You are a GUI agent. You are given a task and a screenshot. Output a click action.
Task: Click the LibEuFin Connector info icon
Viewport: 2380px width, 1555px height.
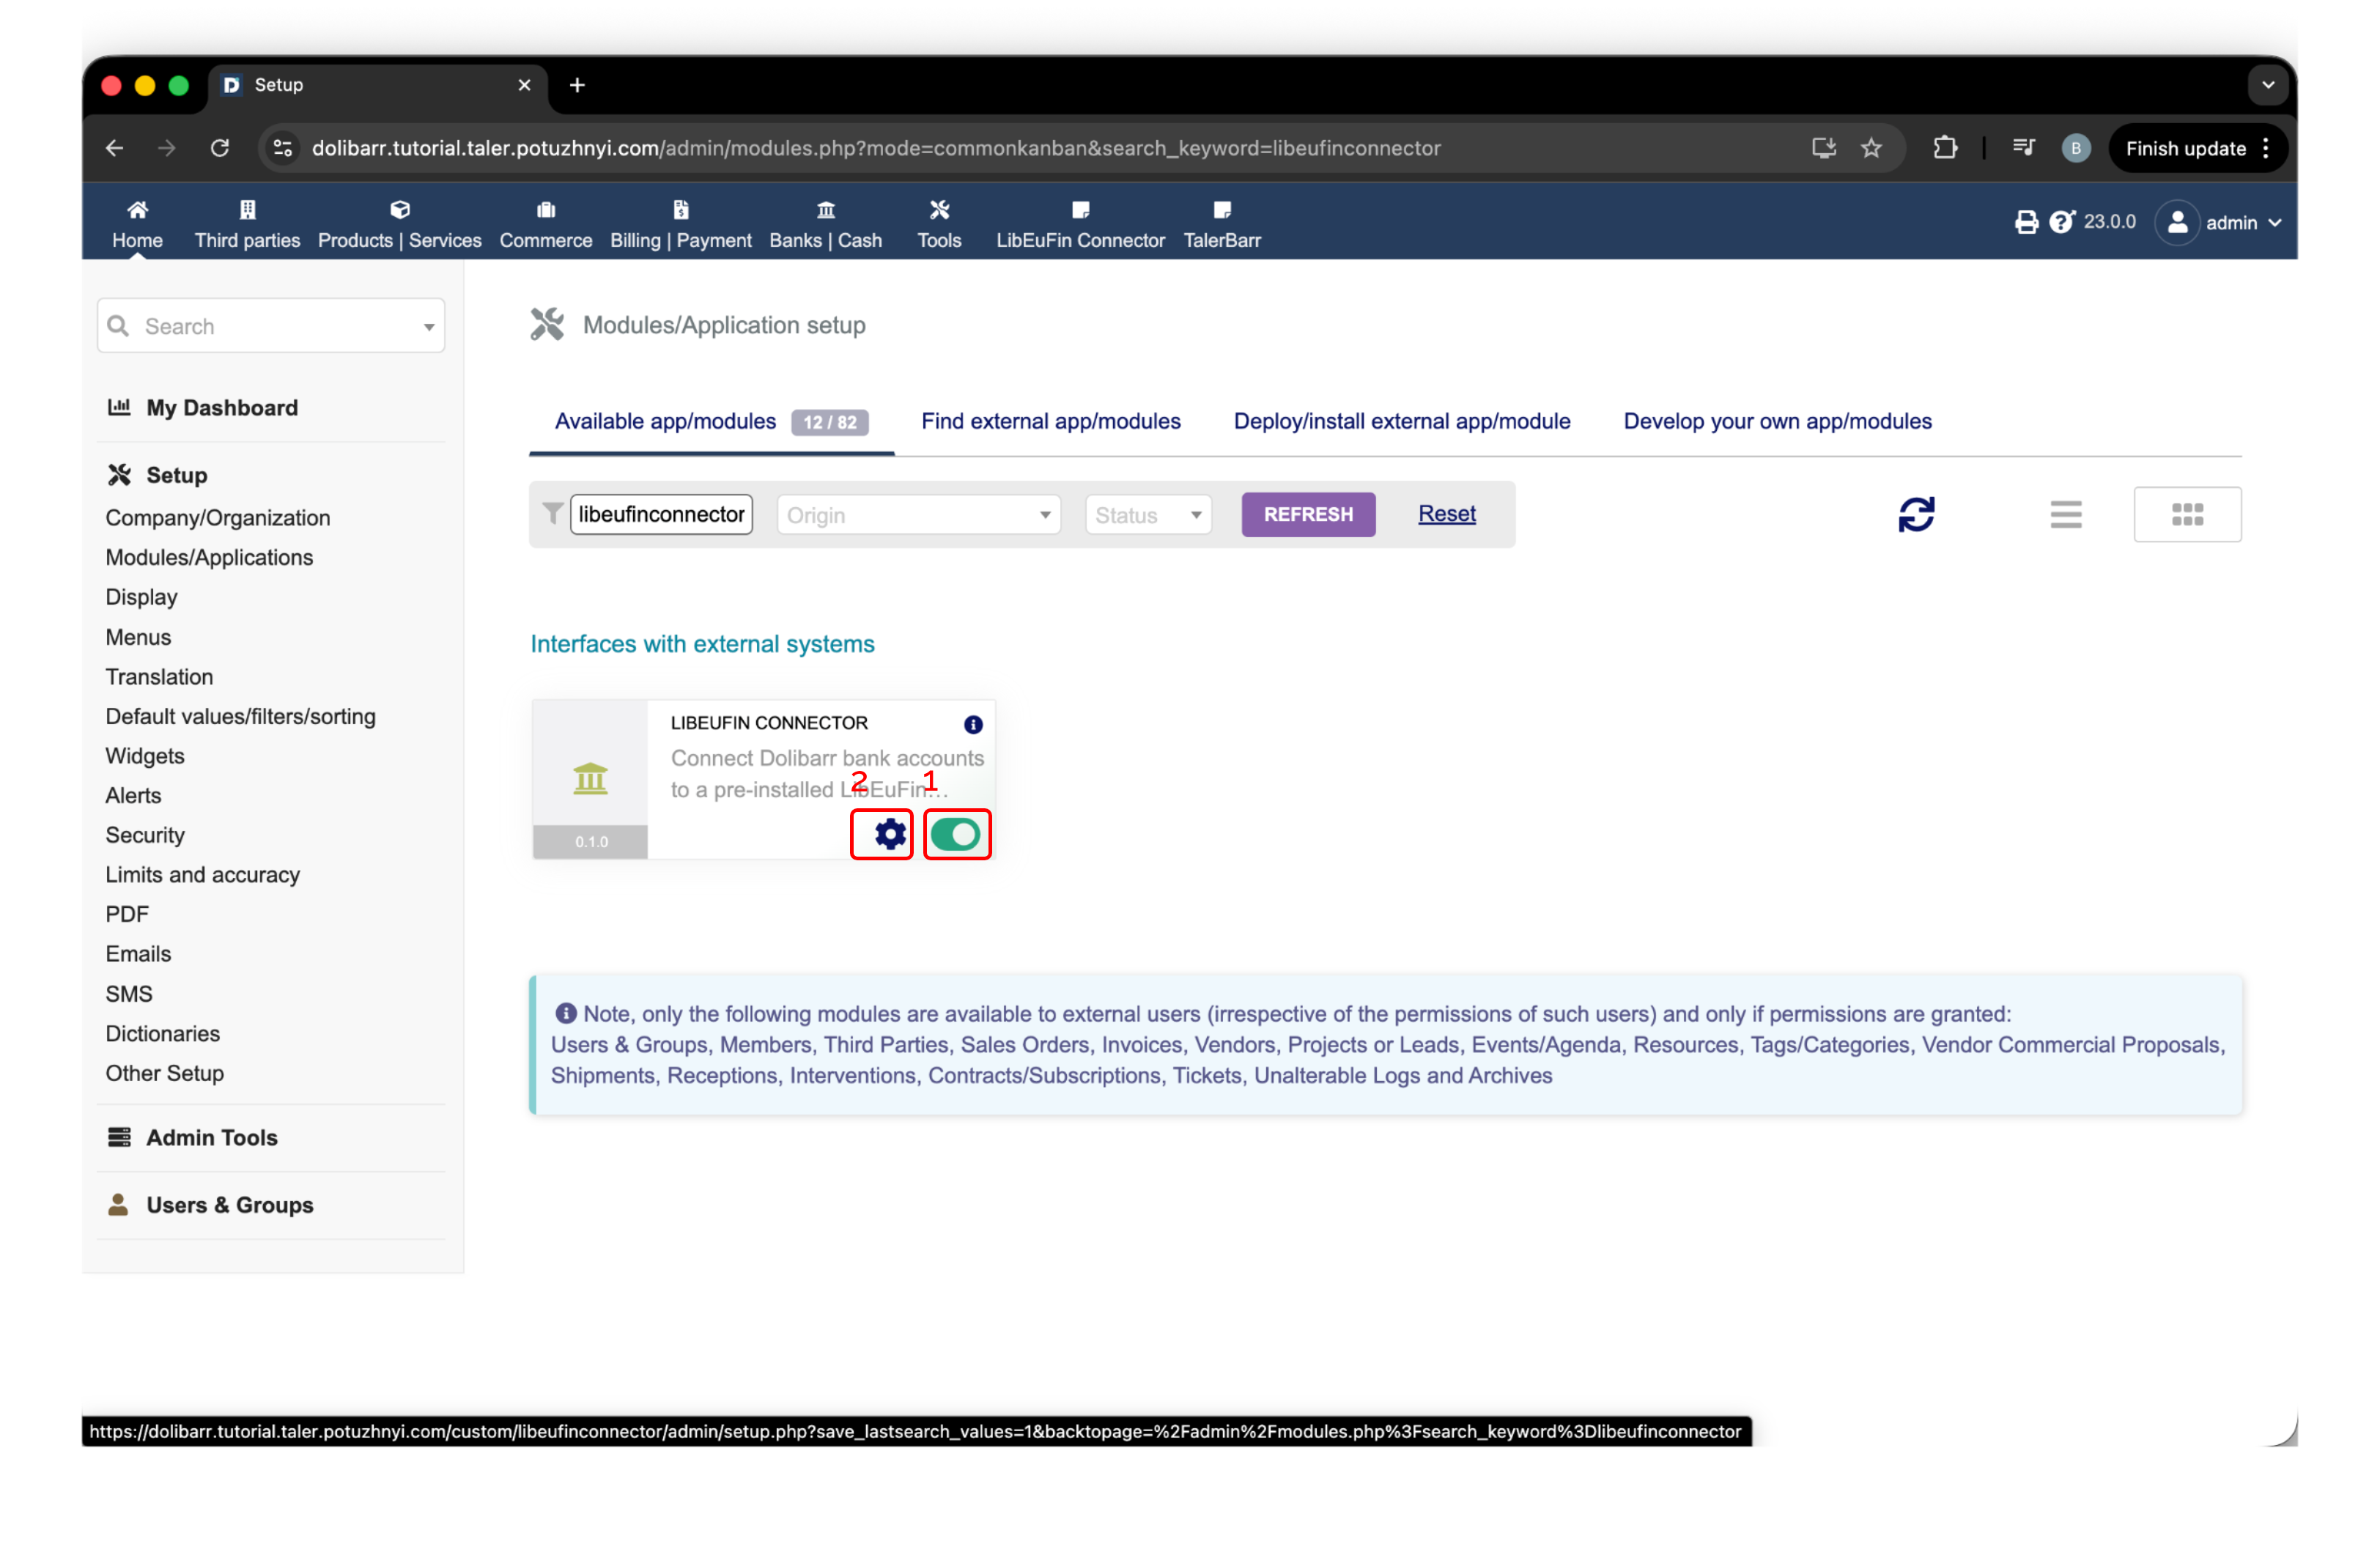point(972,724)
